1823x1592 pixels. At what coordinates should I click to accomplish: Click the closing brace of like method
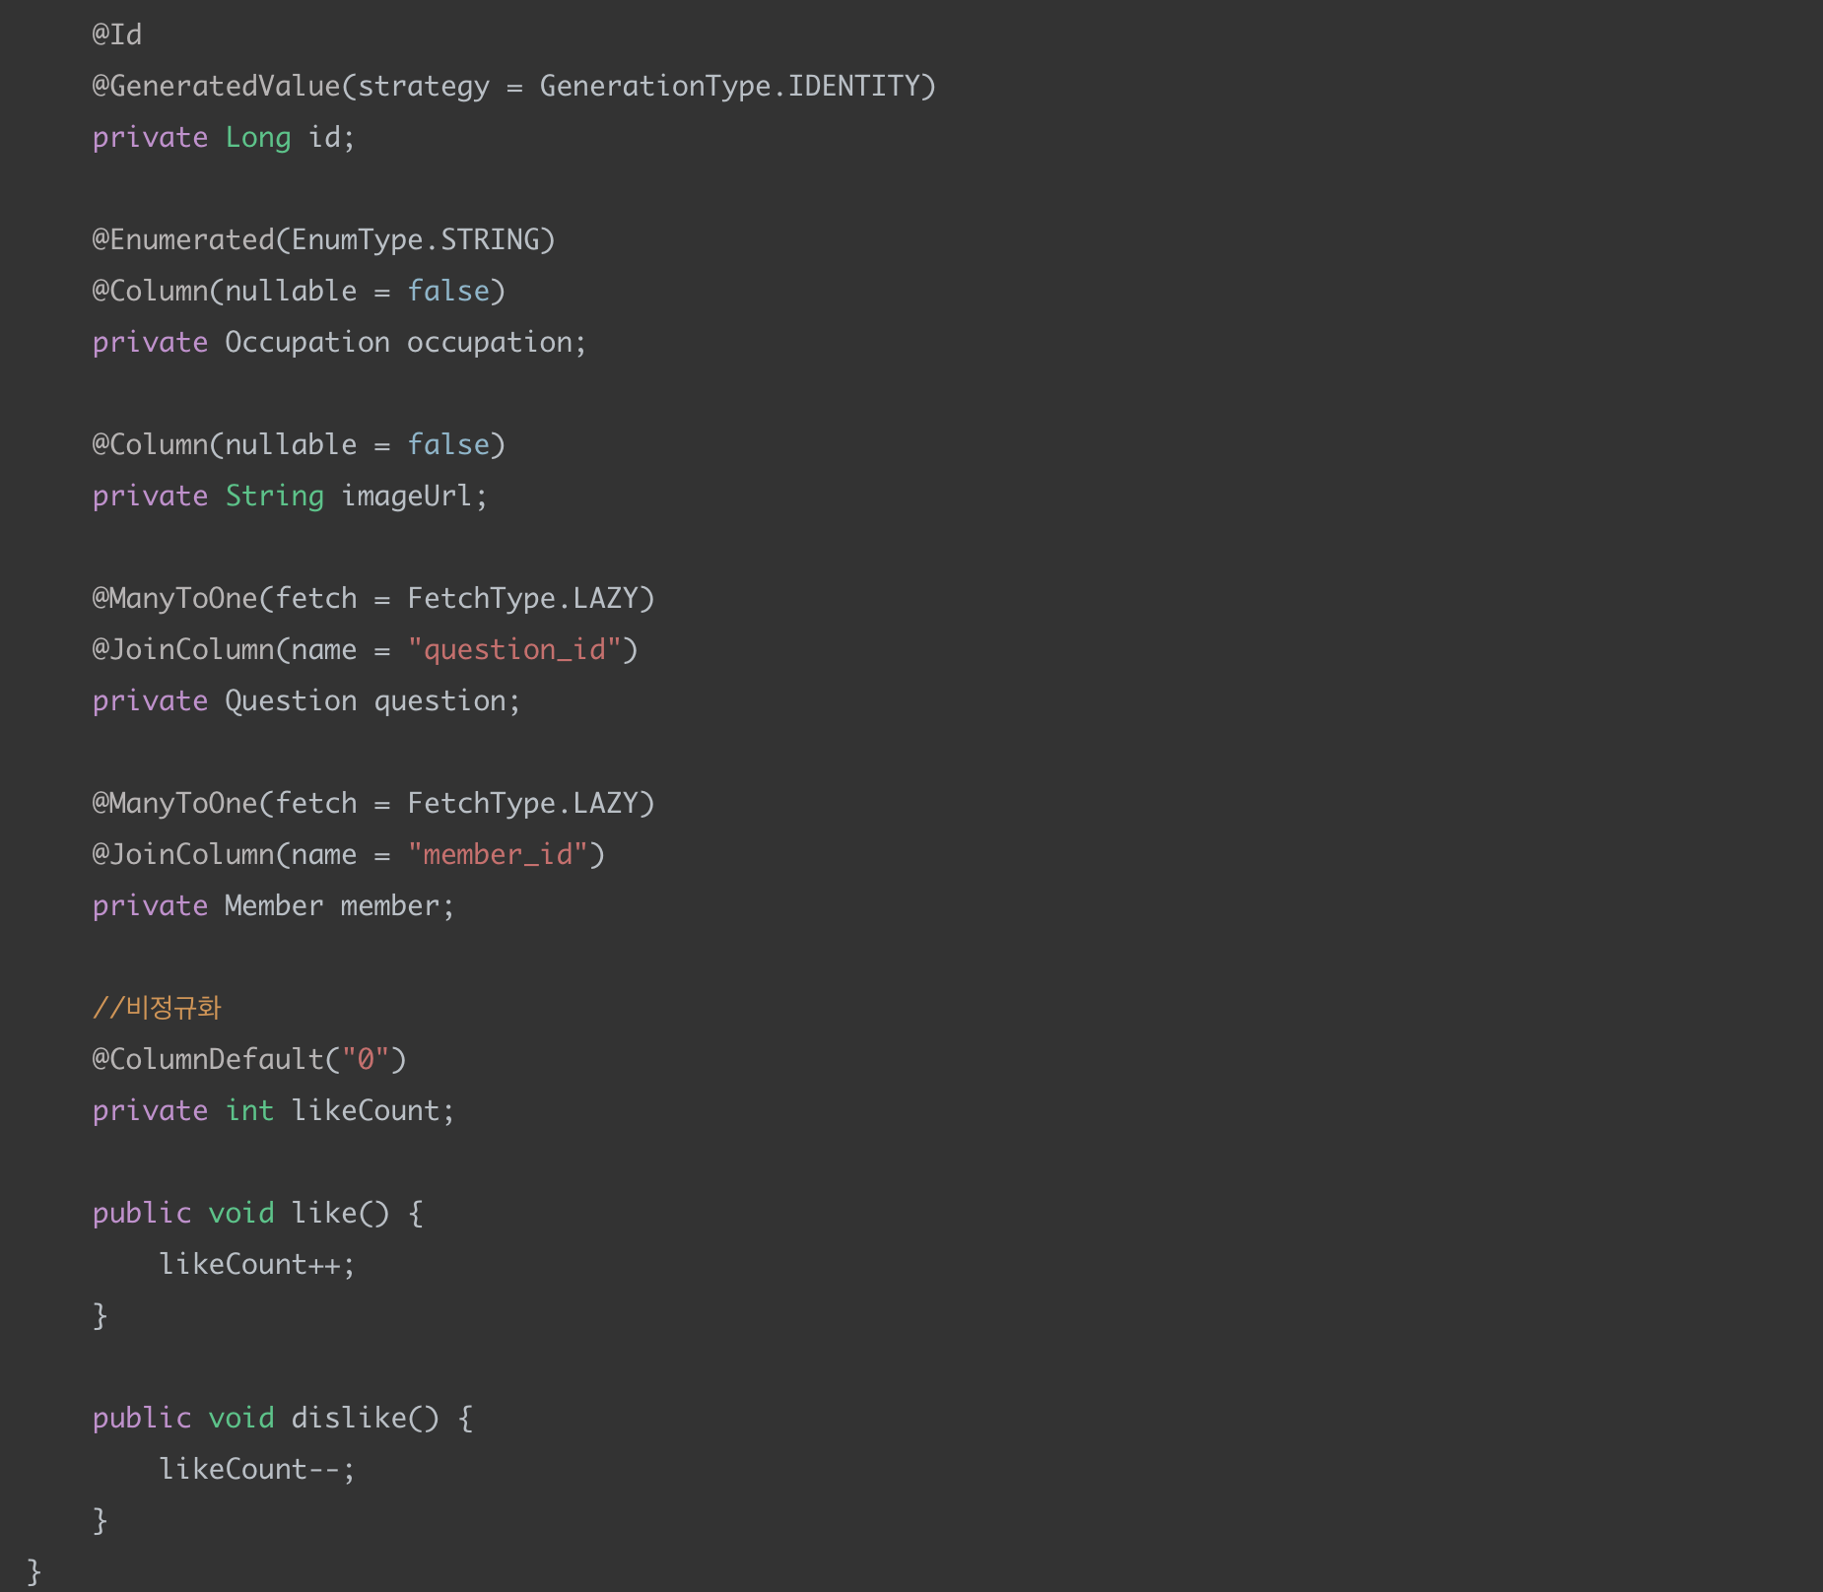pyautogui.click(x=100, y=1315)
